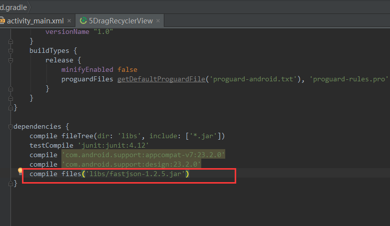Click fold end marker on release closing brace
This screenshot has height=226, width=390.
(10, 89)
